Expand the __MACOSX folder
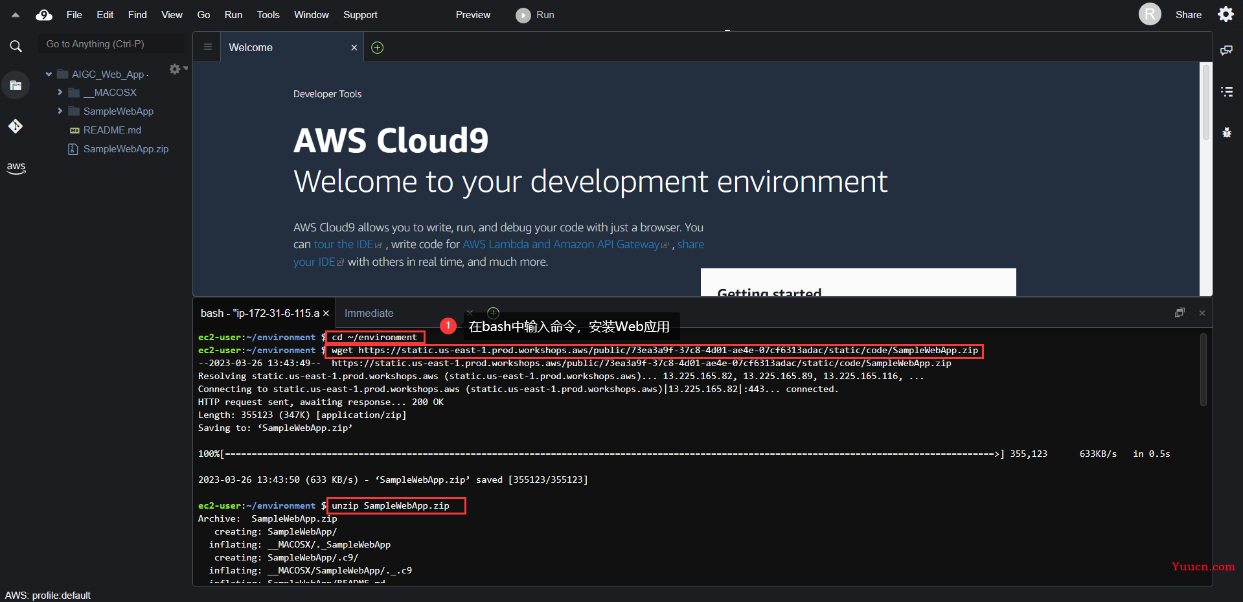1243x602 pixels. (60, 93)
